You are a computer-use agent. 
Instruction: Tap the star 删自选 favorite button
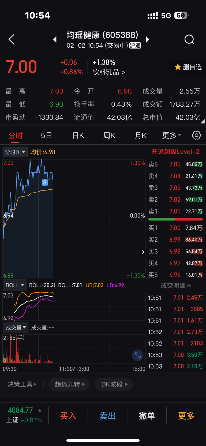188,67
